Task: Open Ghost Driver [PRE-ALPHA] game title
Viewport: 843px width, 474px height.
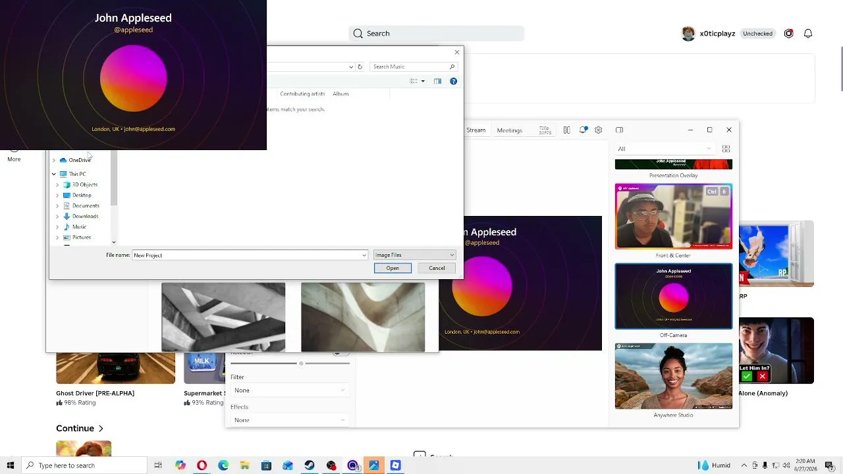Action: (95, 393)
